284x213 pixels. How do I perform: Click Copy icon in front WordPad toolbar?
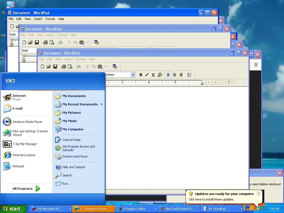[x=94, y=67]
